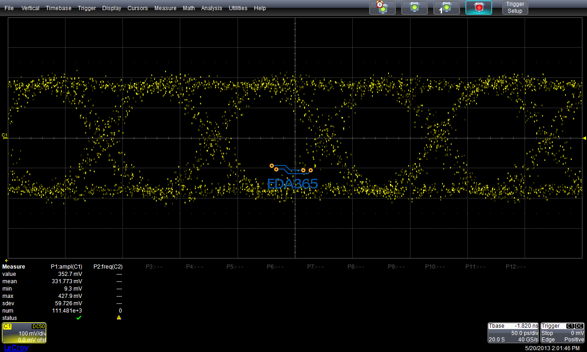
Task: Open the Timebase menu
Action: pyautogui.click(x=59, y=8)
